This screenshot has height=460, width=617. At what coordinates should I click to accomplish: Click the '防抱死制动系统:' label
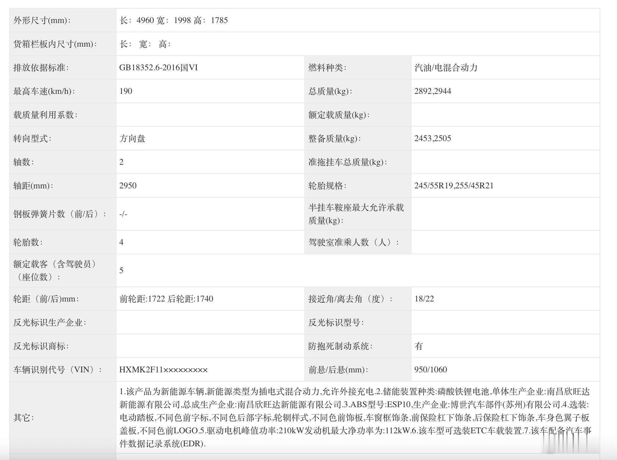click(340, 346)
